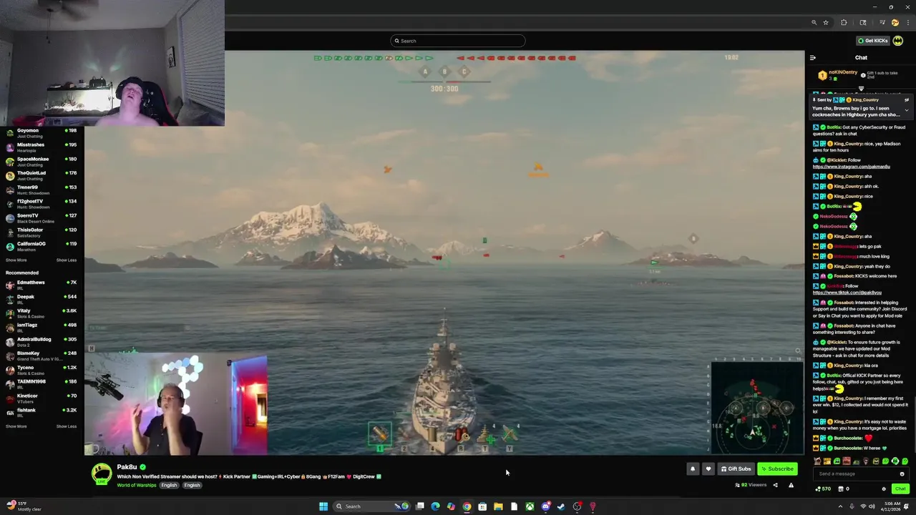Send message with Chat button
This screenshot has width=916, height=515.
[x=900, y=489]
